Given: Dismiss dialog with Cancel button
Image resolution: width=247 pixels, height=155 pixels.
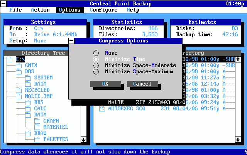Looking at the screenshot, I should (x=142, y=84).
